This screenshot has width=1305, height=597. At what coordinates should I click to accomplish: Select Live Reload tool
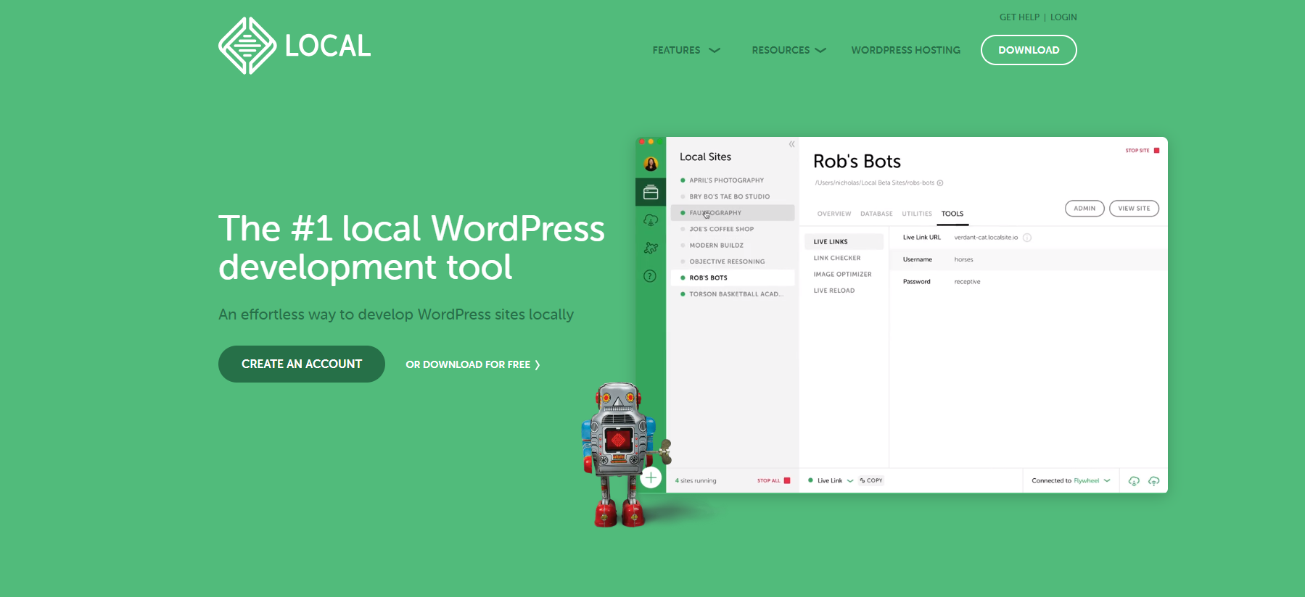click(834, 291)
